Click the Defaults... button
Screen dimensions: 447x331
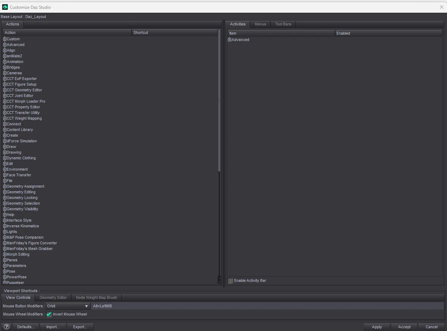[26, 327]
